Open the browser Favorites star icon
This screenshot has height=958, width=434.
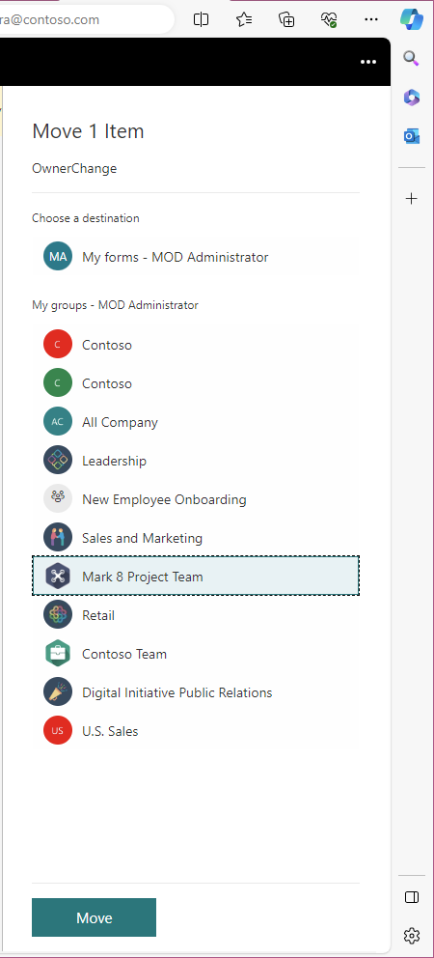(244, 19)
